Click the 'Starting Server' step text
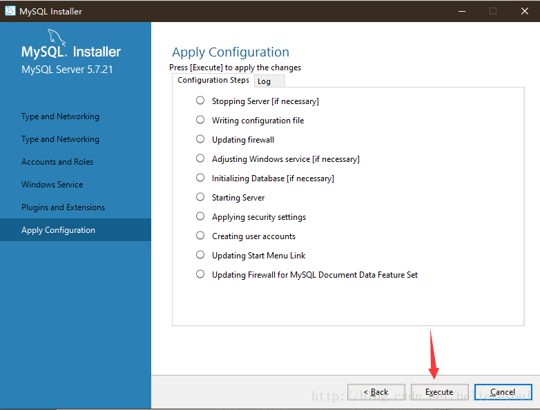The image size is (540, 410). coord(238,198)
